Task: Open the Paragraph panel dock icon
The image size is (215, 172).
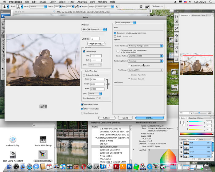Action: tap(177, 52)
